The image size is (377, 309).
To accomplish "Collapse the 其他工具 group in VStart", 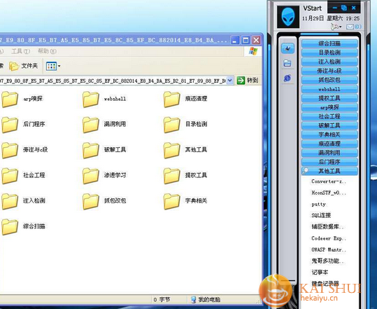I will 329,171.
